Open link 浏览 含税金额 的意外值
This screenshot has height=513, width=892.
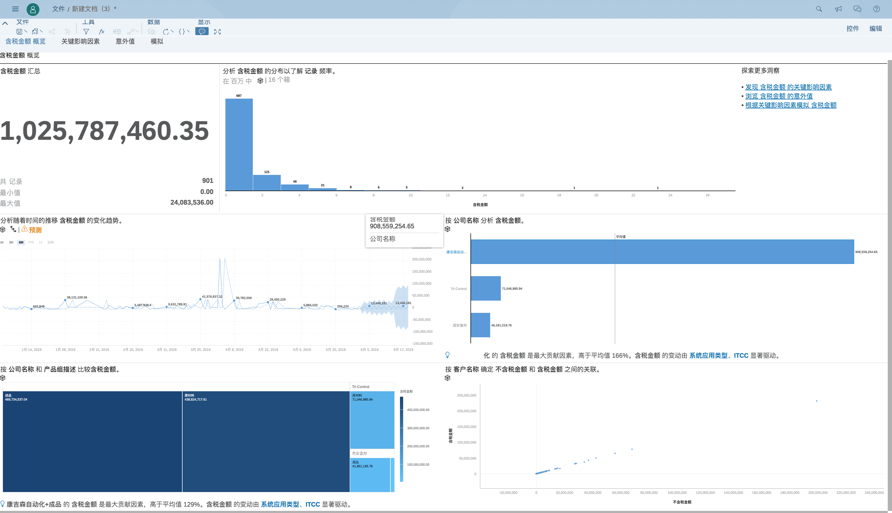779,96
